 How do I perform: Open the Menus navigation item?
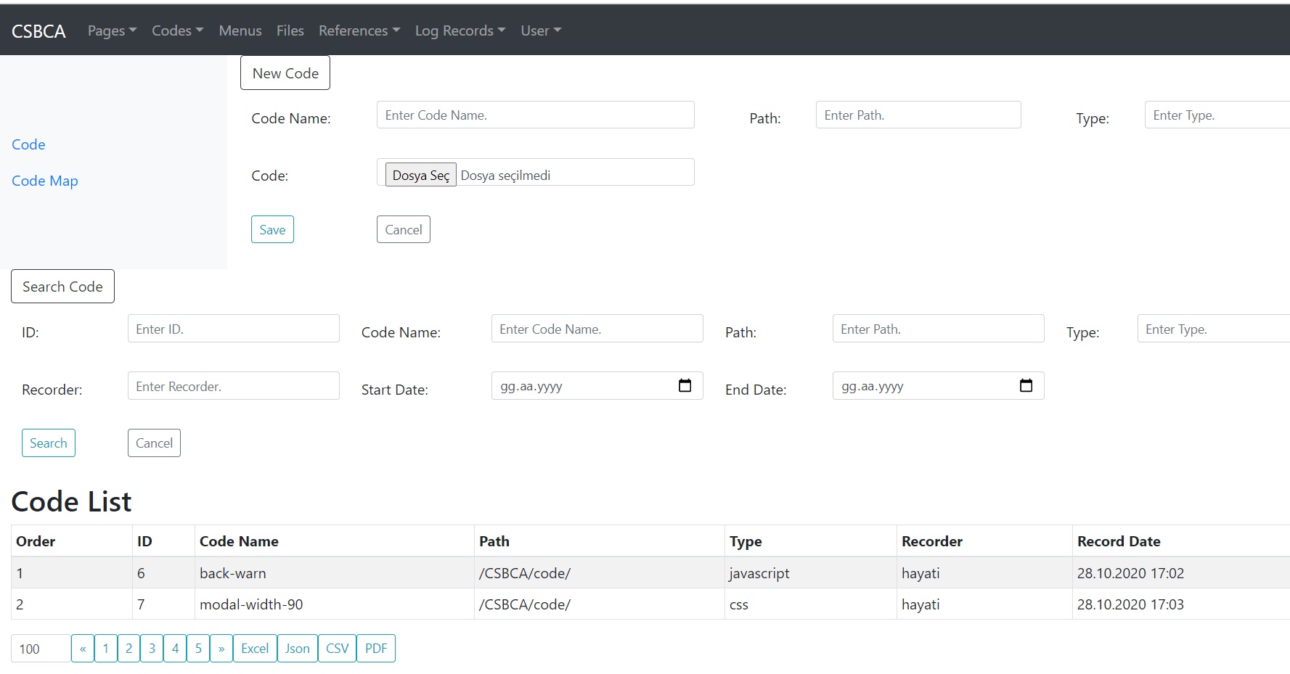click(240, 30)
